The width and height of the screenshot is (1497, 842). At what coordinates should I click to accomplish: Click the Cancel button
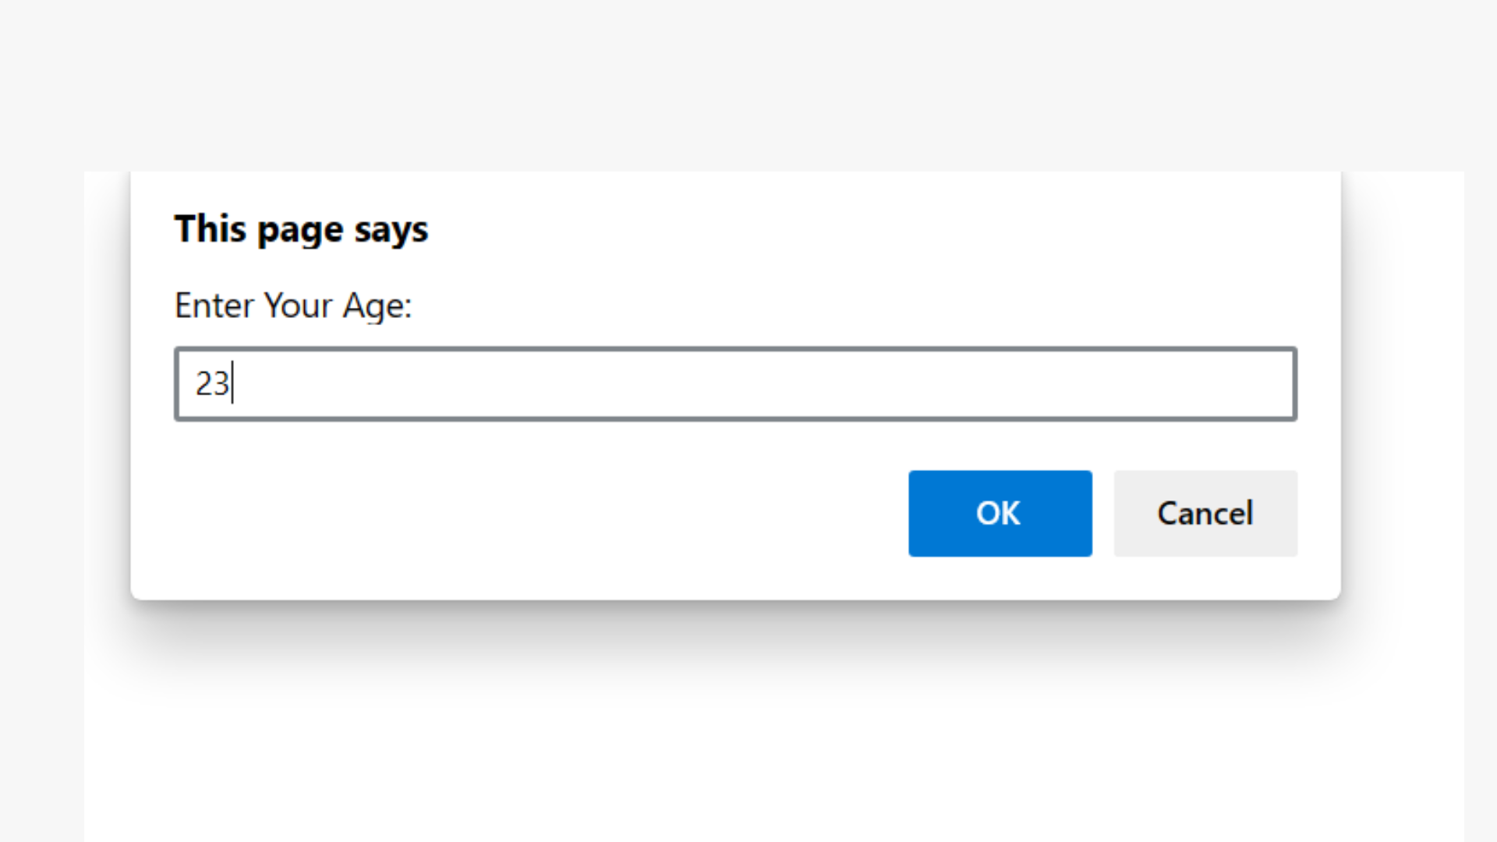coord(1205,513)
